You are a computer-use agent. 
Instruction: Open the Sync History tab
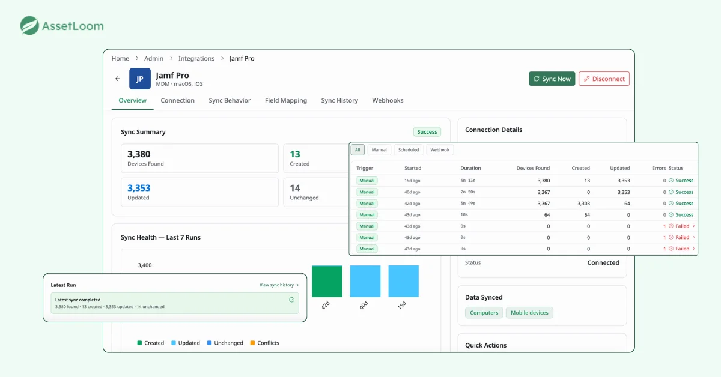point(339,100)
